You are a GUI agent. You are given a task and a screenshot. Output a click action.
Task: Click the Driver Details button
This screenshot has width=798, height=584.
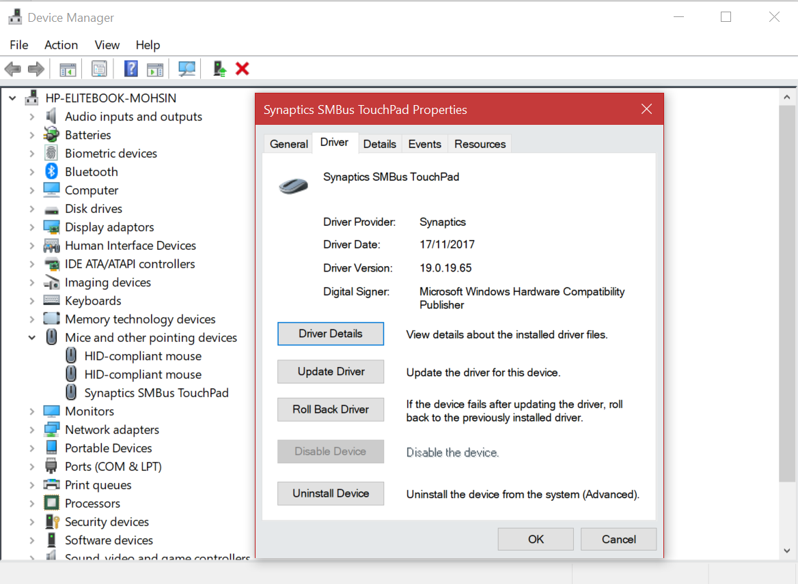(x=330, y=334)
